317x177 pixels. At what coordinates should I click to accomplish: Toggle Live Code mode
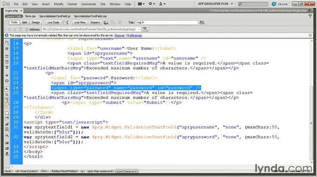tap(53, 22)
